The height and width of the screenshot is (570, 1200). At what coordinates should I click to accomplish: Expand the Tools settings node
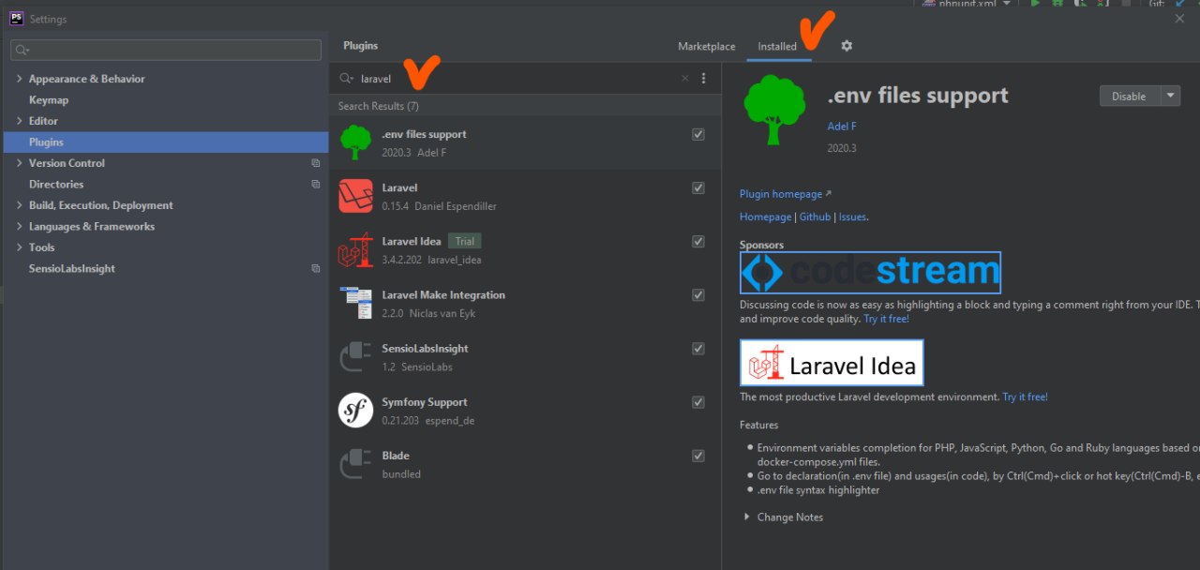[x=19, y=247]
